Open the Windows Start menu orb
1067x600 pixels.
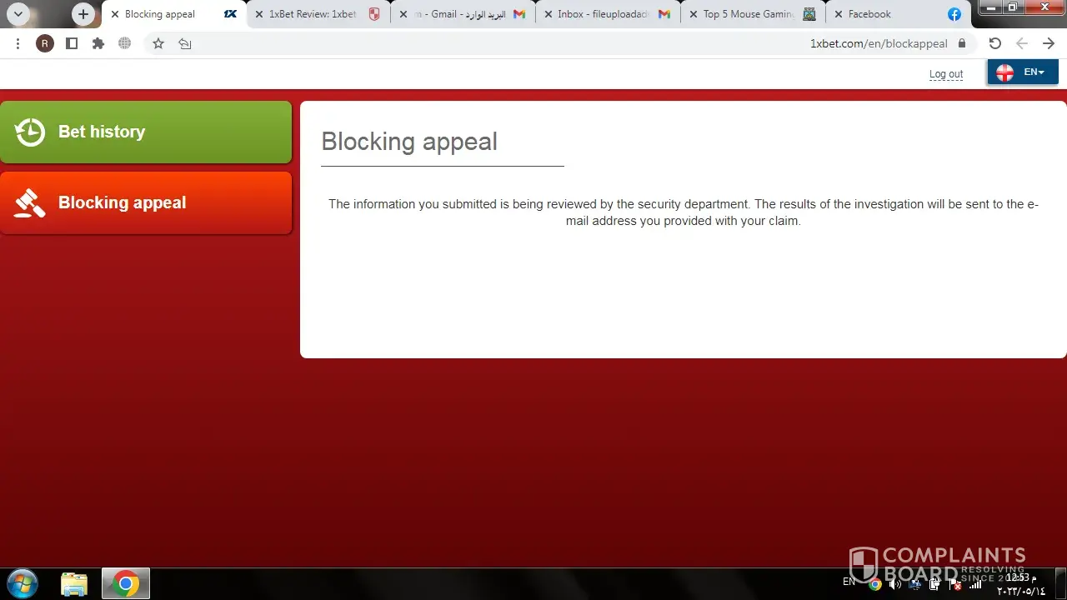click(x=22, y=583)
